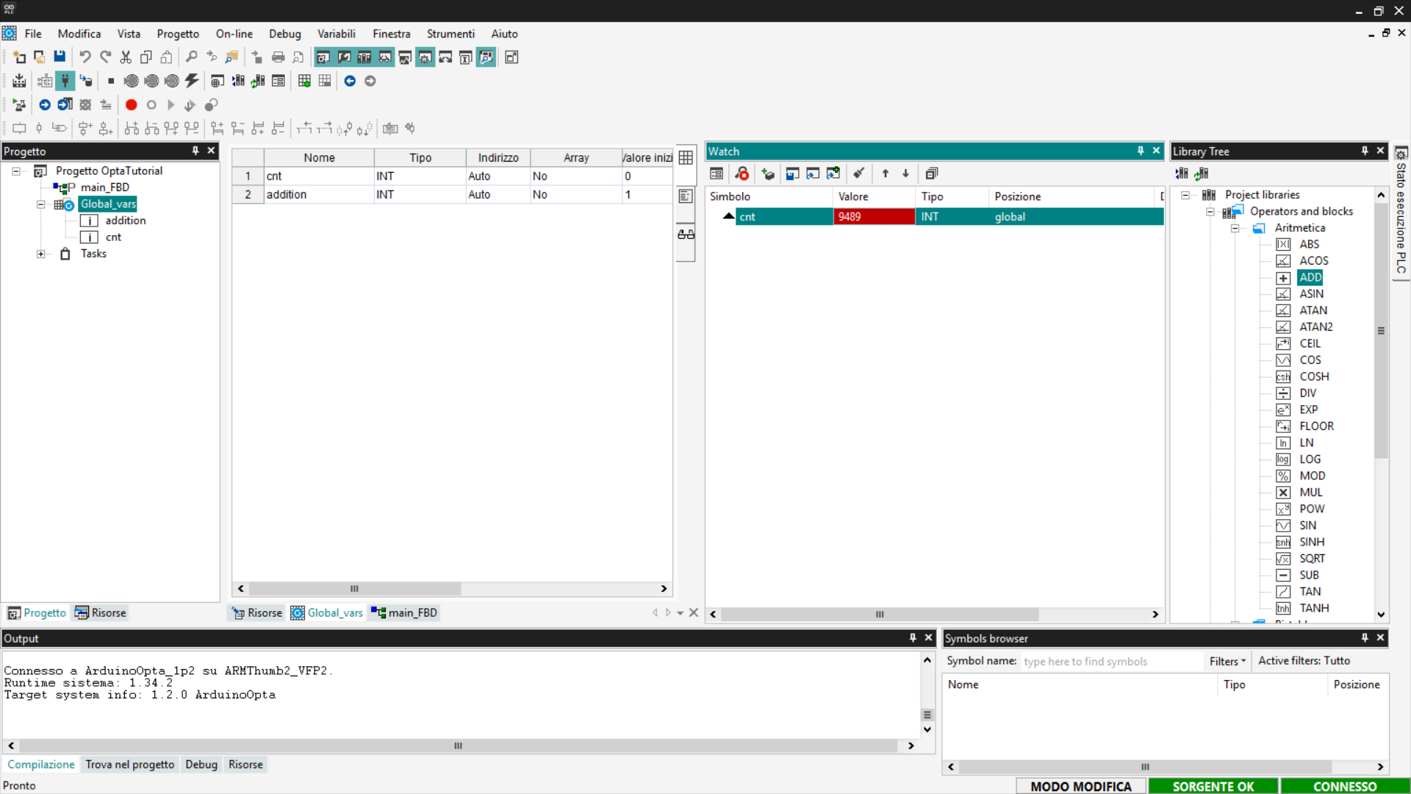Click the lightning bolt toolbar icon
1411x794 pixels.
click(192, 81)
